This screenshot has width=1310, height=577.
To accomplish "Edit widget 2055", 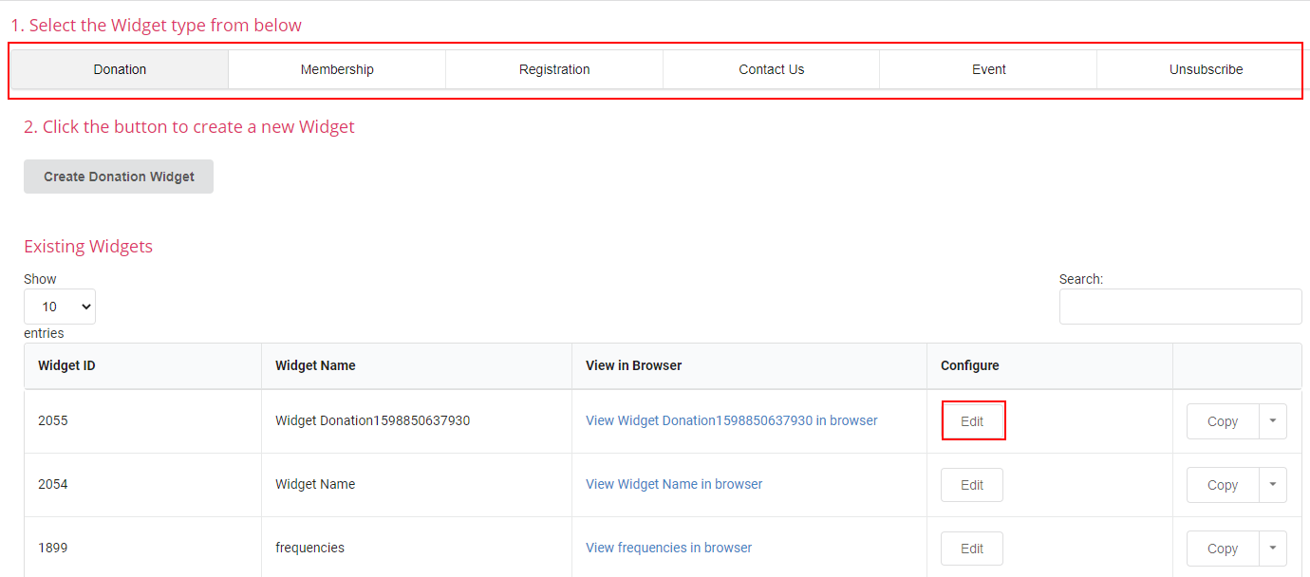I will coord(972,421).
